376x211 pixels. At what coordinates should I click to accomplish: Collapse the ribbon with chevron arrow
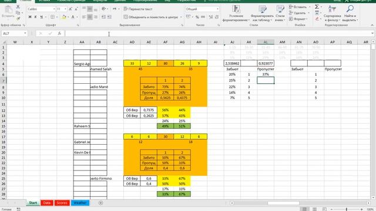point(372,25)
